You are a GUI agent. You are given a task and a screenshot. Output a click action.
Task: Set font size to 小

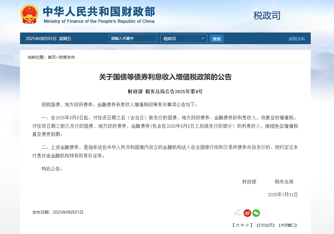click(247, 225)
